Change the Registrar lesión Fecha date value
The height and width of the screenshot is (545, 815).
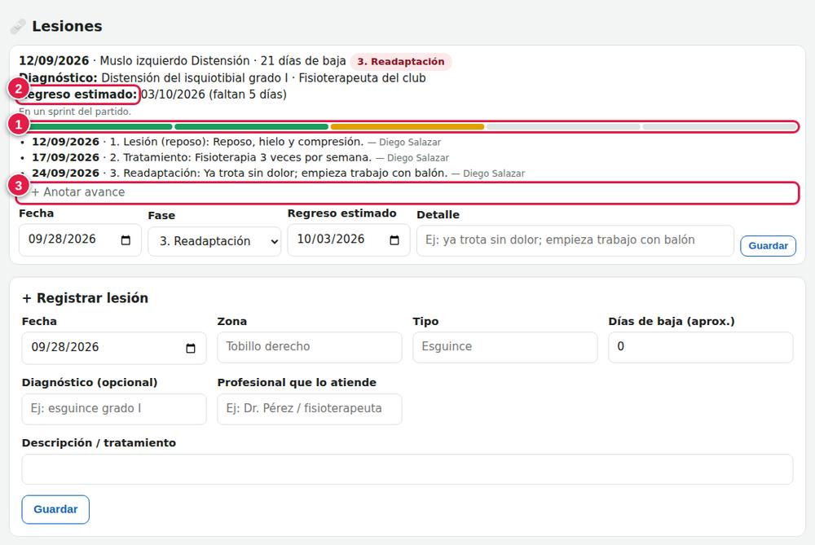114,348
